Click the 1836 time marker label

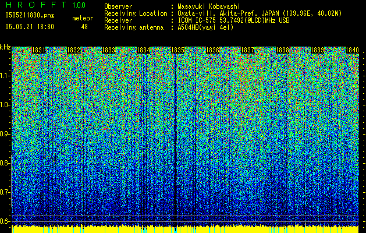tap(212, 50)
